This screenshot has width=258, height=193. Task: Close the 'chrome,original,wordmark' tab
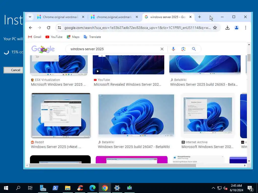click(137, 17)
